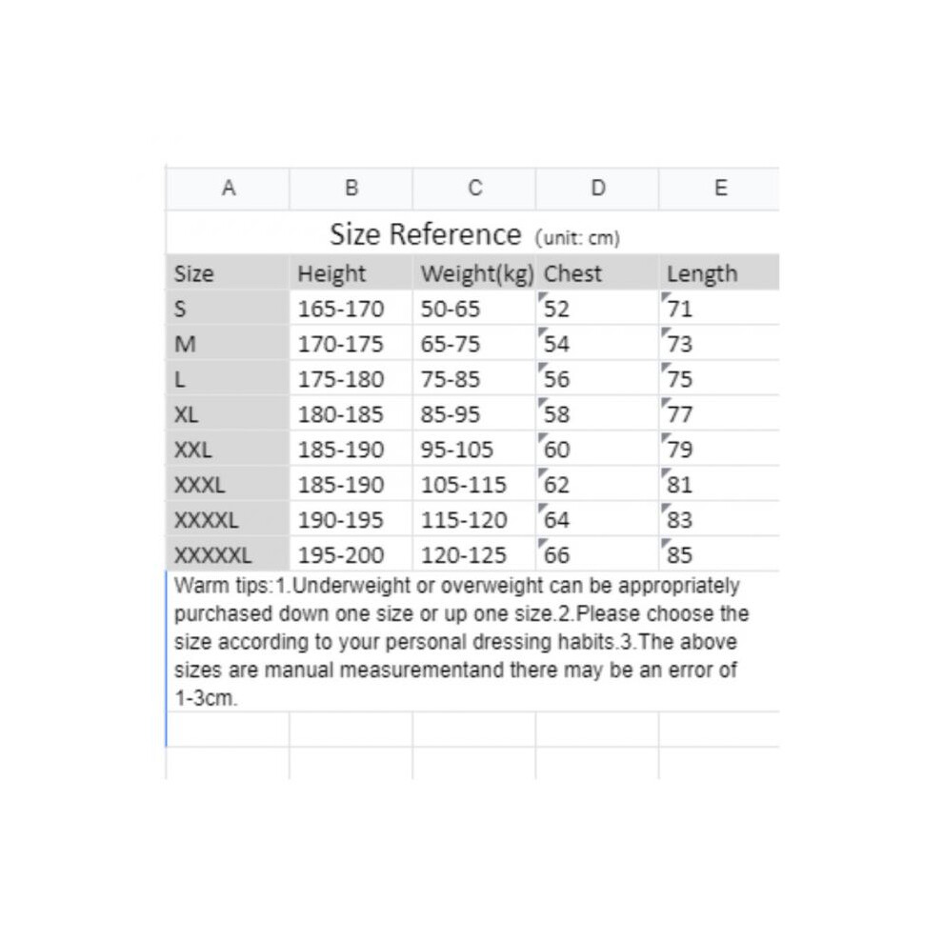This screenshot has height=943, width=943.
Task: Click the 65-75 weight cell
Action: 474,344
